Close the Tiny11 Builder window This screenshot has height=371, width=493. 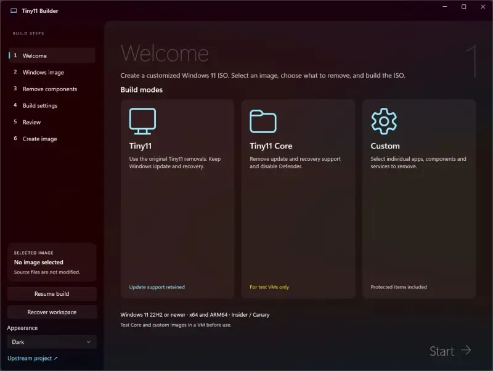[x=483, y=7]
